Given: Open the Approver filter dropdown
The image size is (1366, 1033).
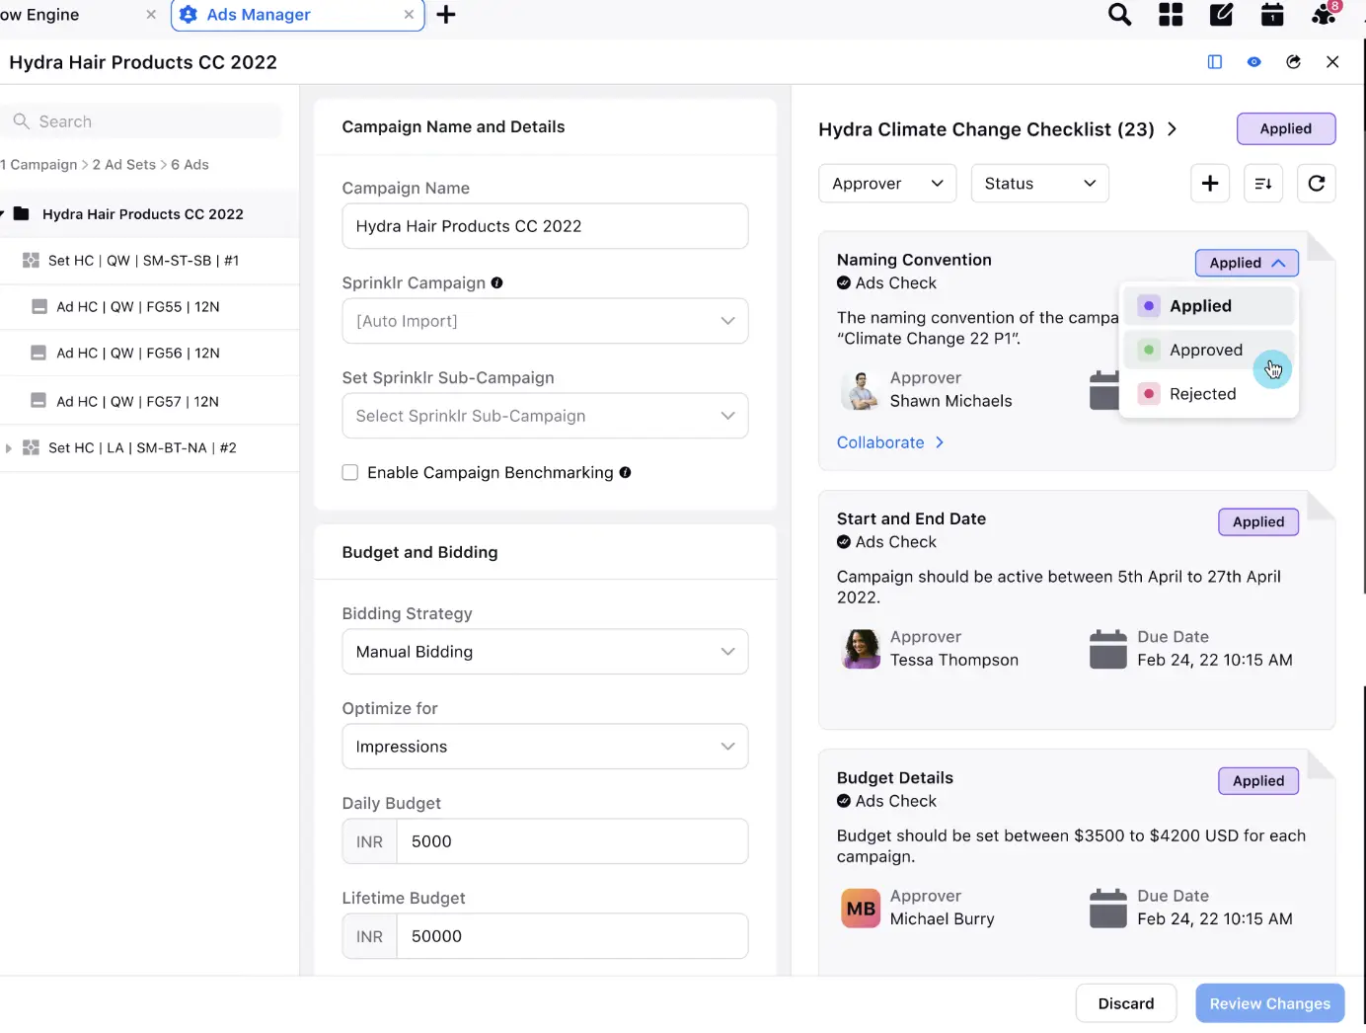Looking at the screenshot, I should click(887, 184).
